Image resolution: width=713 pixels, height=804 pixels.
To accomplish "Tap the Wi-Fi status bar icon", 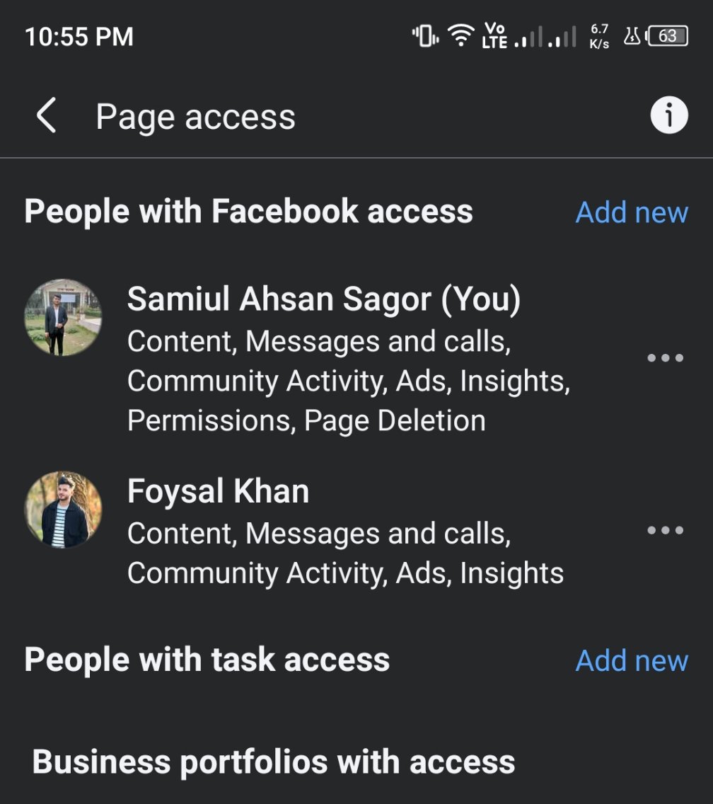I will pos(462,35).
